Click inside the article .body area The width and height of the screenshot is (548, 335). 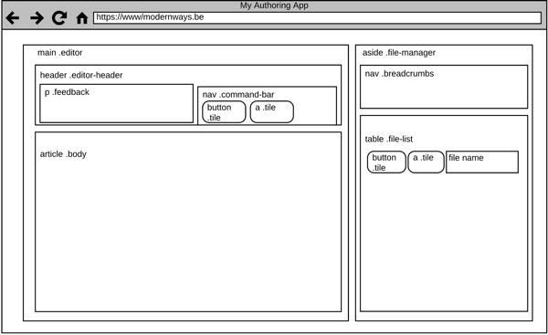pos(188,222)
